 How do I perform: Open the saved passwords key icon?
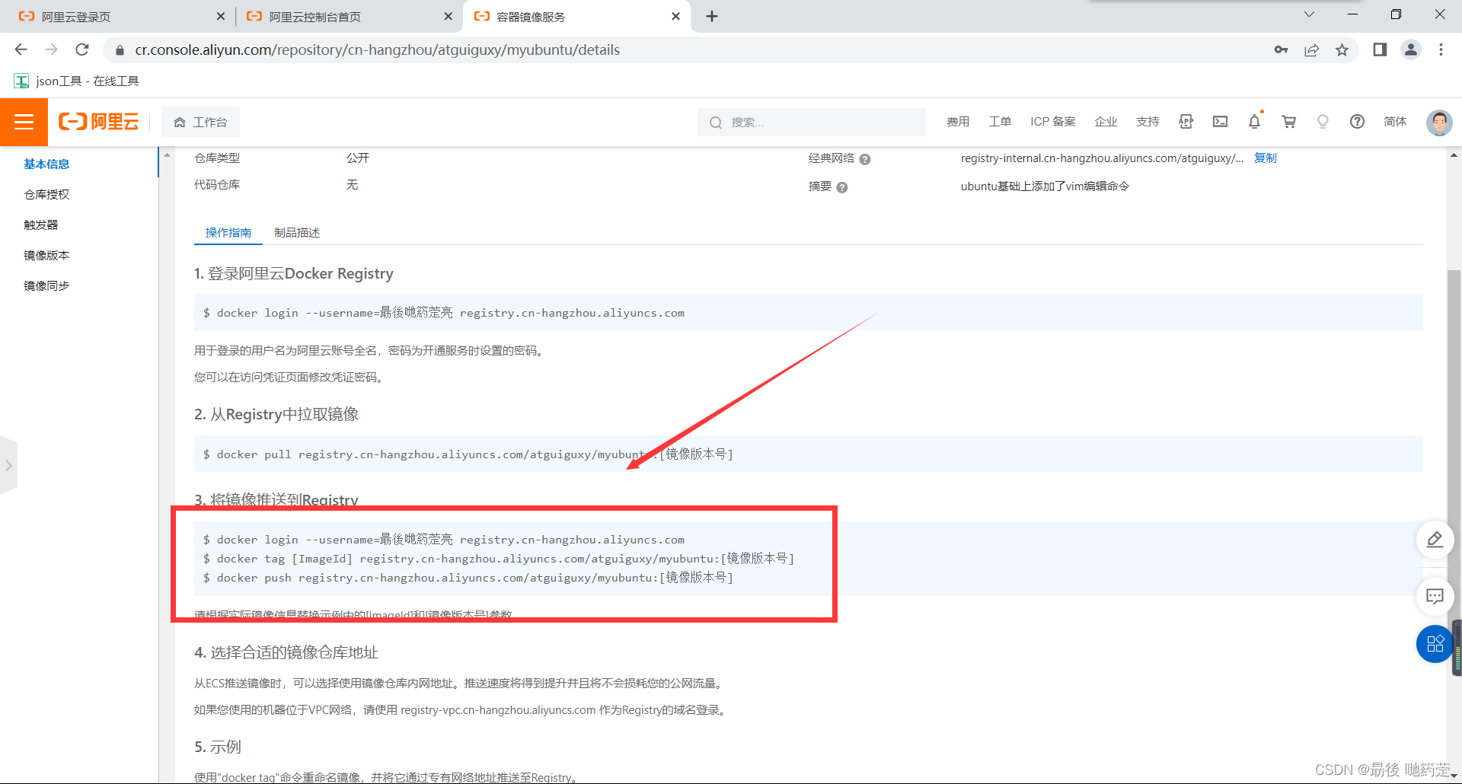[1281, 49]
